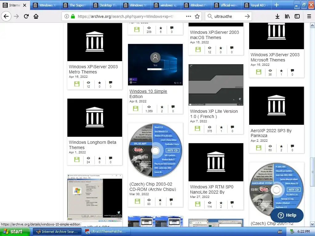This screenshot has height=236, width=315.
Task: Click the Metro Themes archive logo thumbnail
Action: [95, 42]
